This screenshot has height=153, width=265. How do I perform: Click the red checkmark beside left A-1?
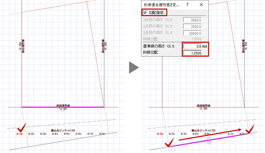click(x=22, y=128)
